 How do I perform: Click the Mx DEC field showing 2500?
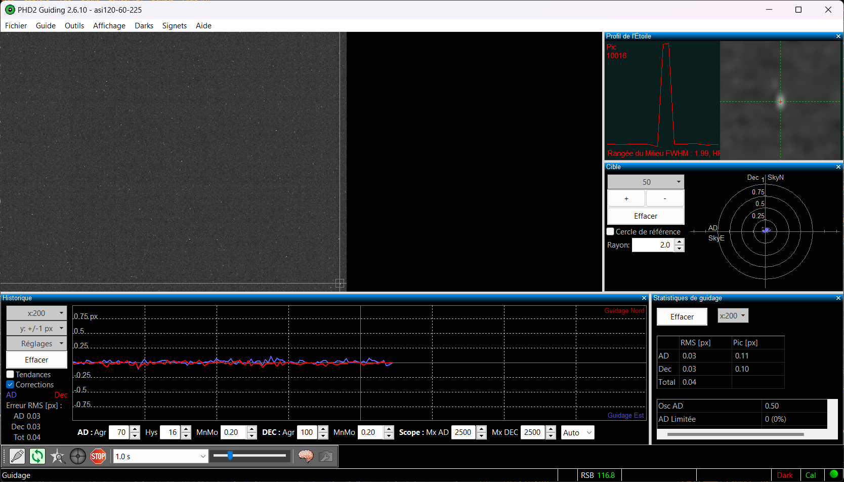tap(533, 432)
